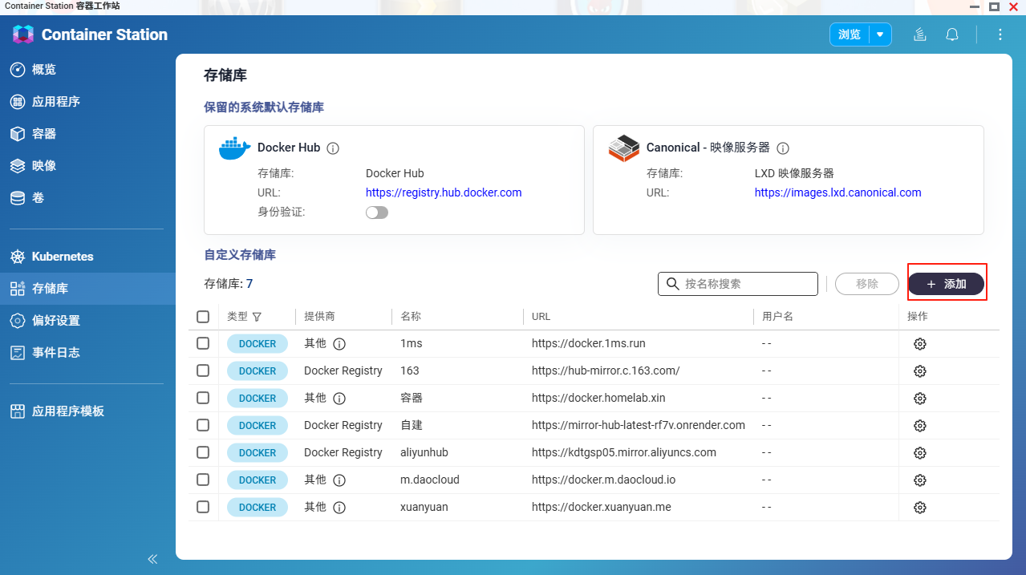Click info icon next to Docker Hub
Image resolution: width=1026 pixels, height=575 pixels.
(x=333, y=148)
